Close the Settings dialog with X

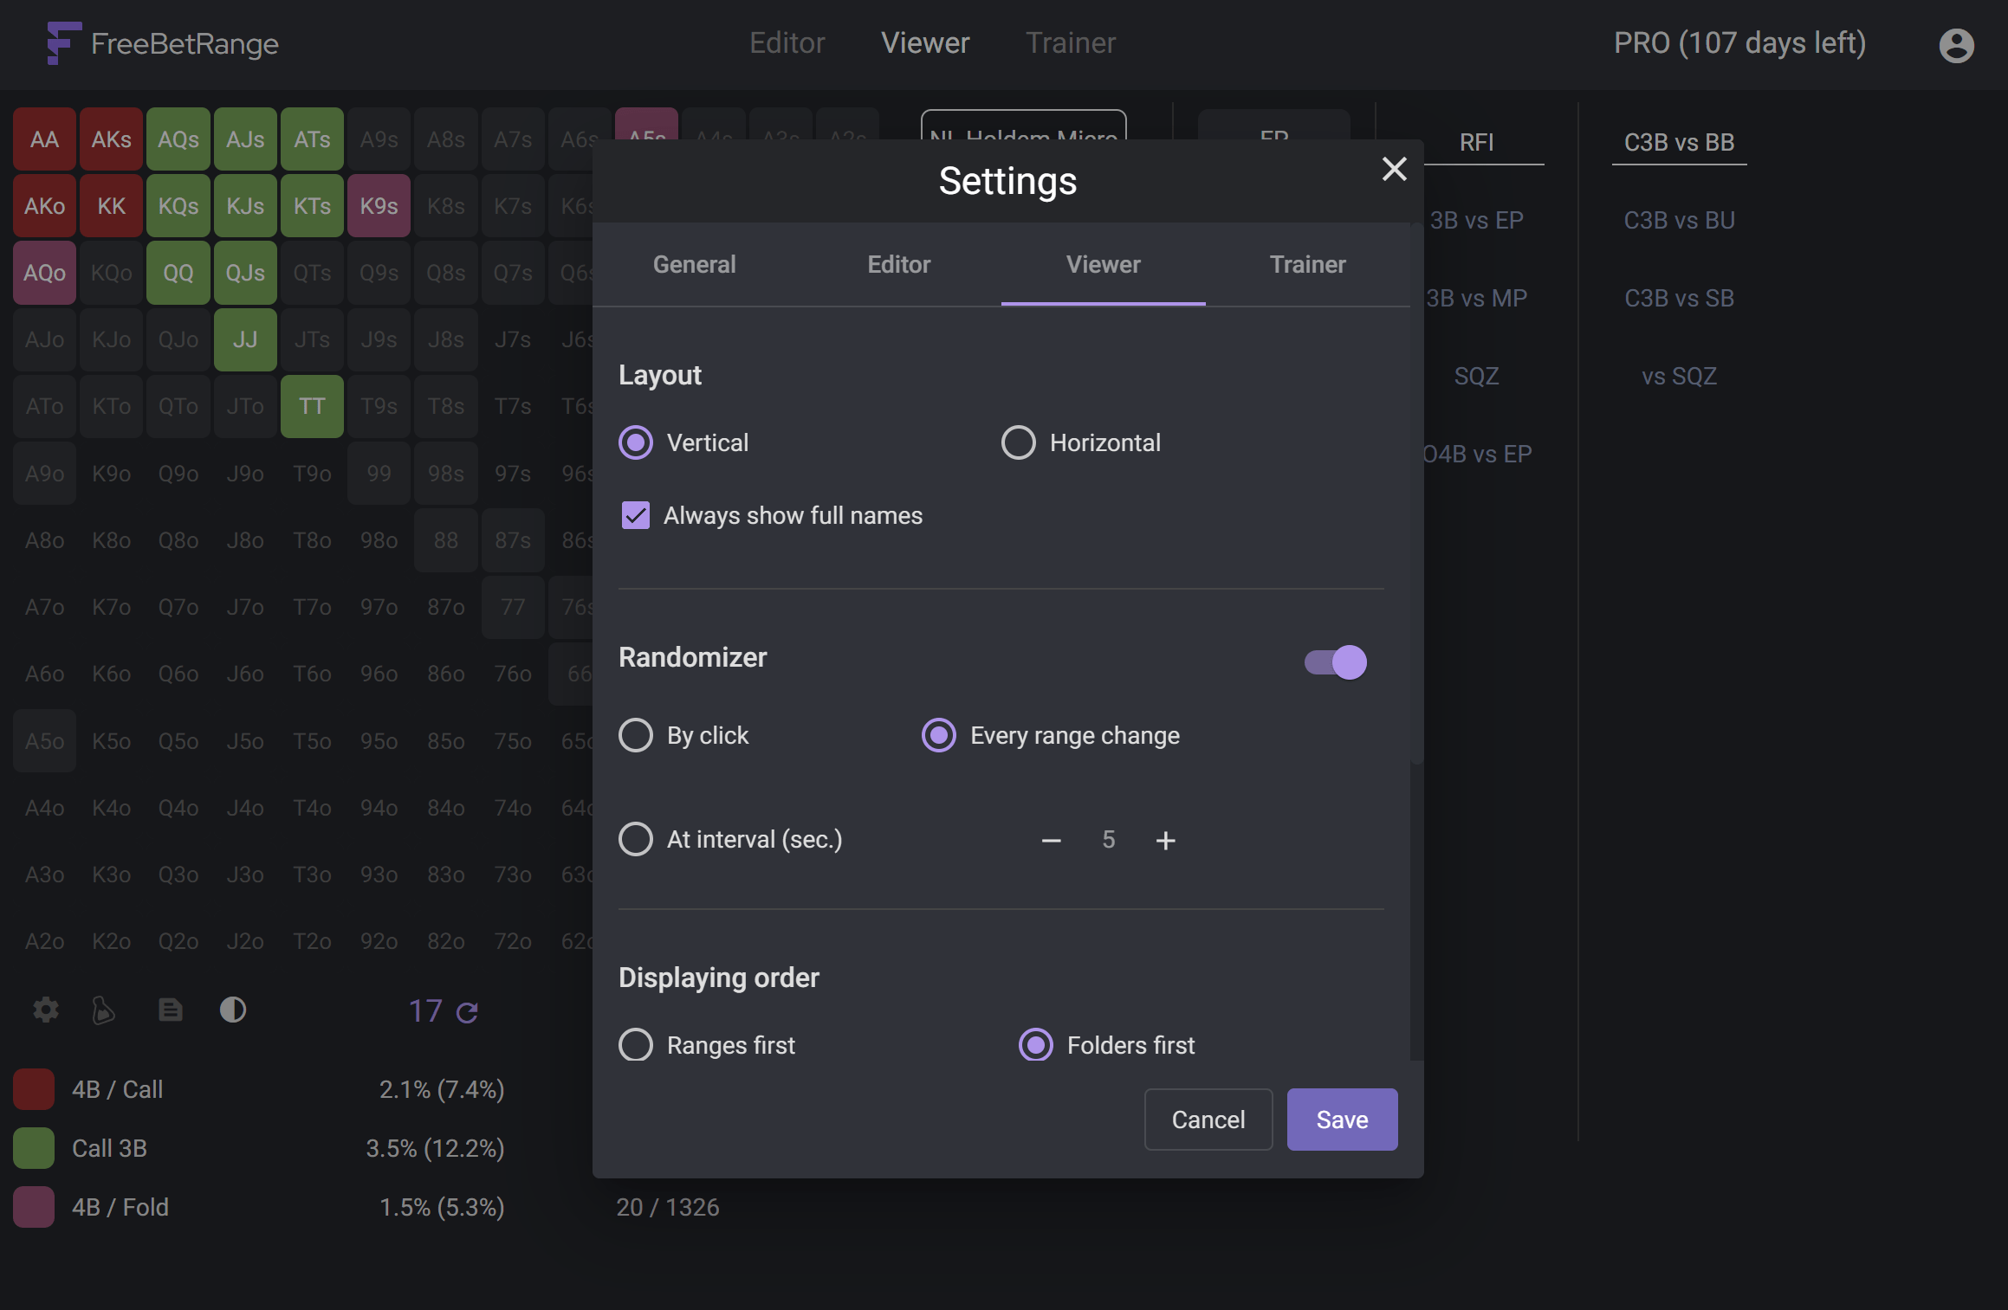point(1394,169)
